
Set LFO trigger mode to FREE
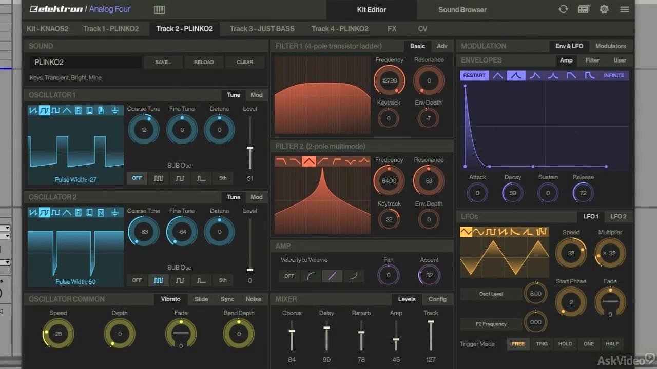coord(518,344)
